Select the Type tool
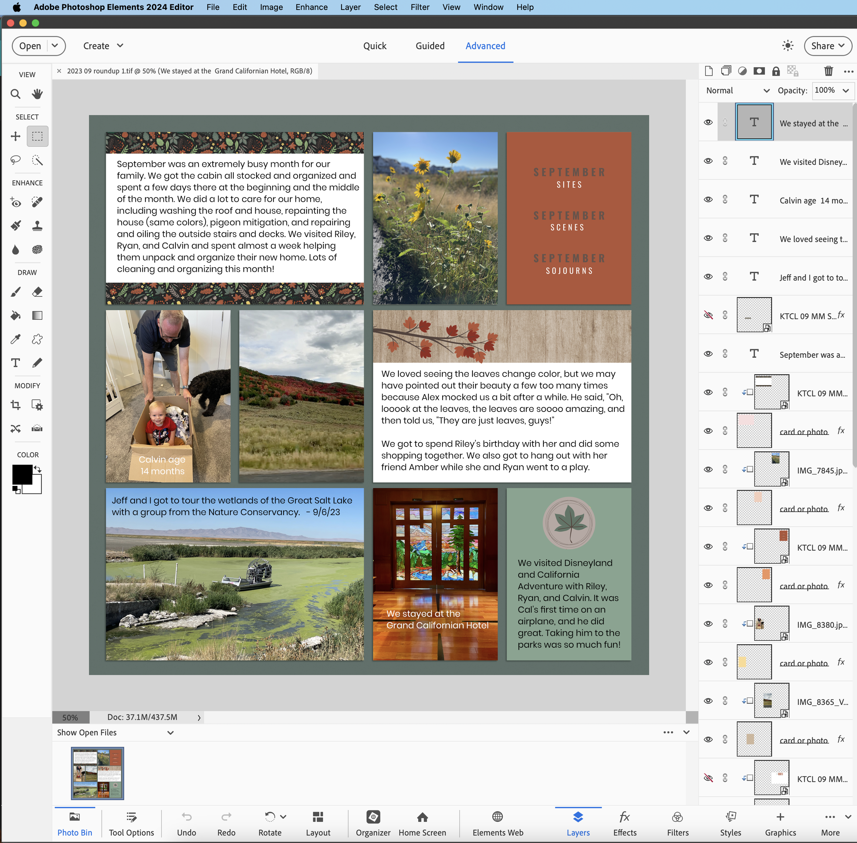The width and height of the screenshot is (857, 843). [15, 363]
